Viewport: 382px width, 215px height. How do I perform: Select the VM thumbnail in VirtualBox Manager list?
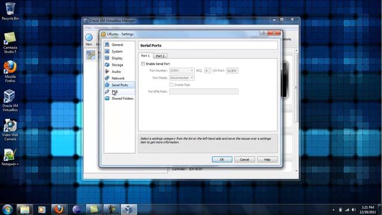(91, 55)
